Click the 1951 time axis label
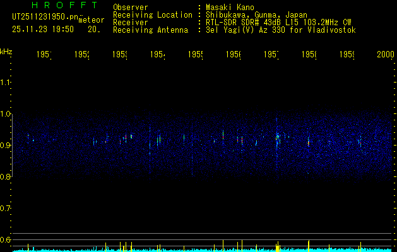This screenshot has width=397, height=252. pos(44,54)
